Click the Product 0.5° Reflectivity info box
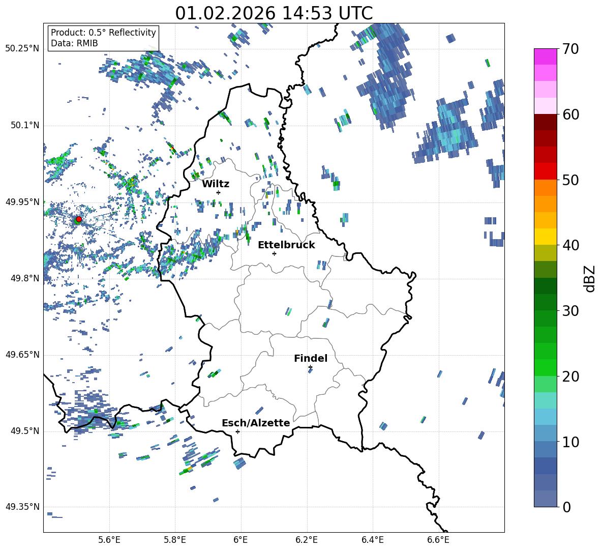The image size is (602, 550). click(103, 38)
